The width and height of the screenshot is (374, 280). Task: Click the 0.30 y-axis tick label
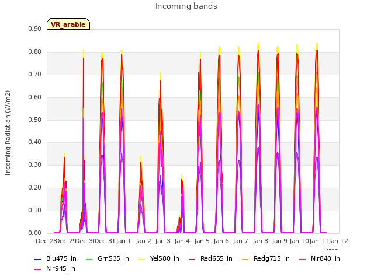tap(35, 164)
